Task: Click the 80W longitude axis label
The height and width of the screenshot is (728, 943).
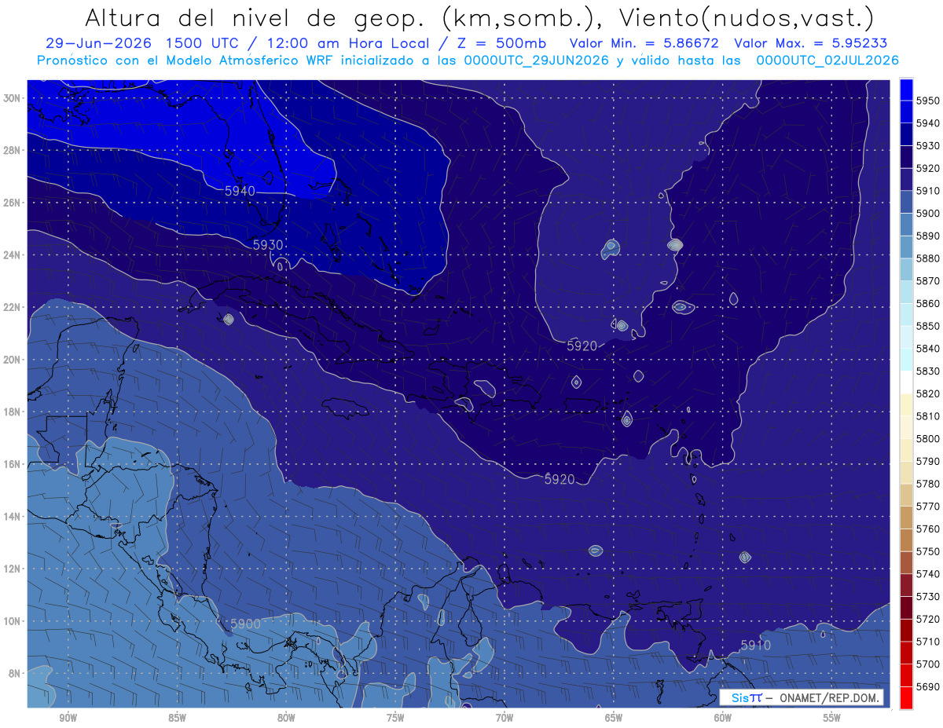Action: coord(286,718)
